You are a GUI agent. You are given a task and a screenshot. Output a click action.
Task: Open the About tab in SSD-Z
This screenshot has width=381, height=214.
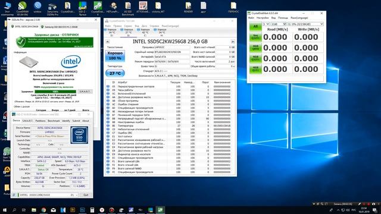86,121
